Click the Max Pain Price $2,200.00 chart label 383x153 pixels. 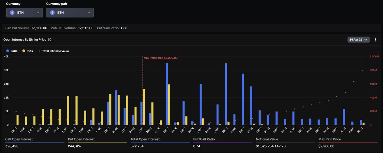click(160, 58)
